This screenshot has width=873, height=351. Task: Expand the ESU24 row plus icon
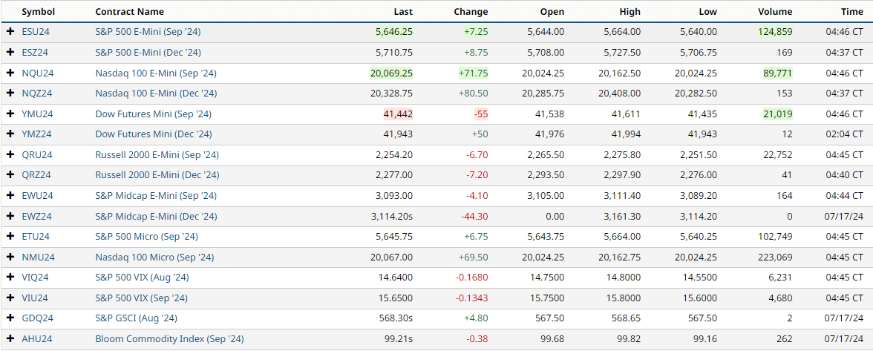[x=10, y=32]
